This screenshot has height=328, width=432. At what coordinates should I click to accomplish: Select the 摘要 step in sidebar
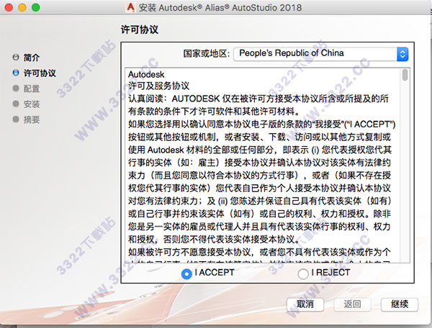click(32, 119)
